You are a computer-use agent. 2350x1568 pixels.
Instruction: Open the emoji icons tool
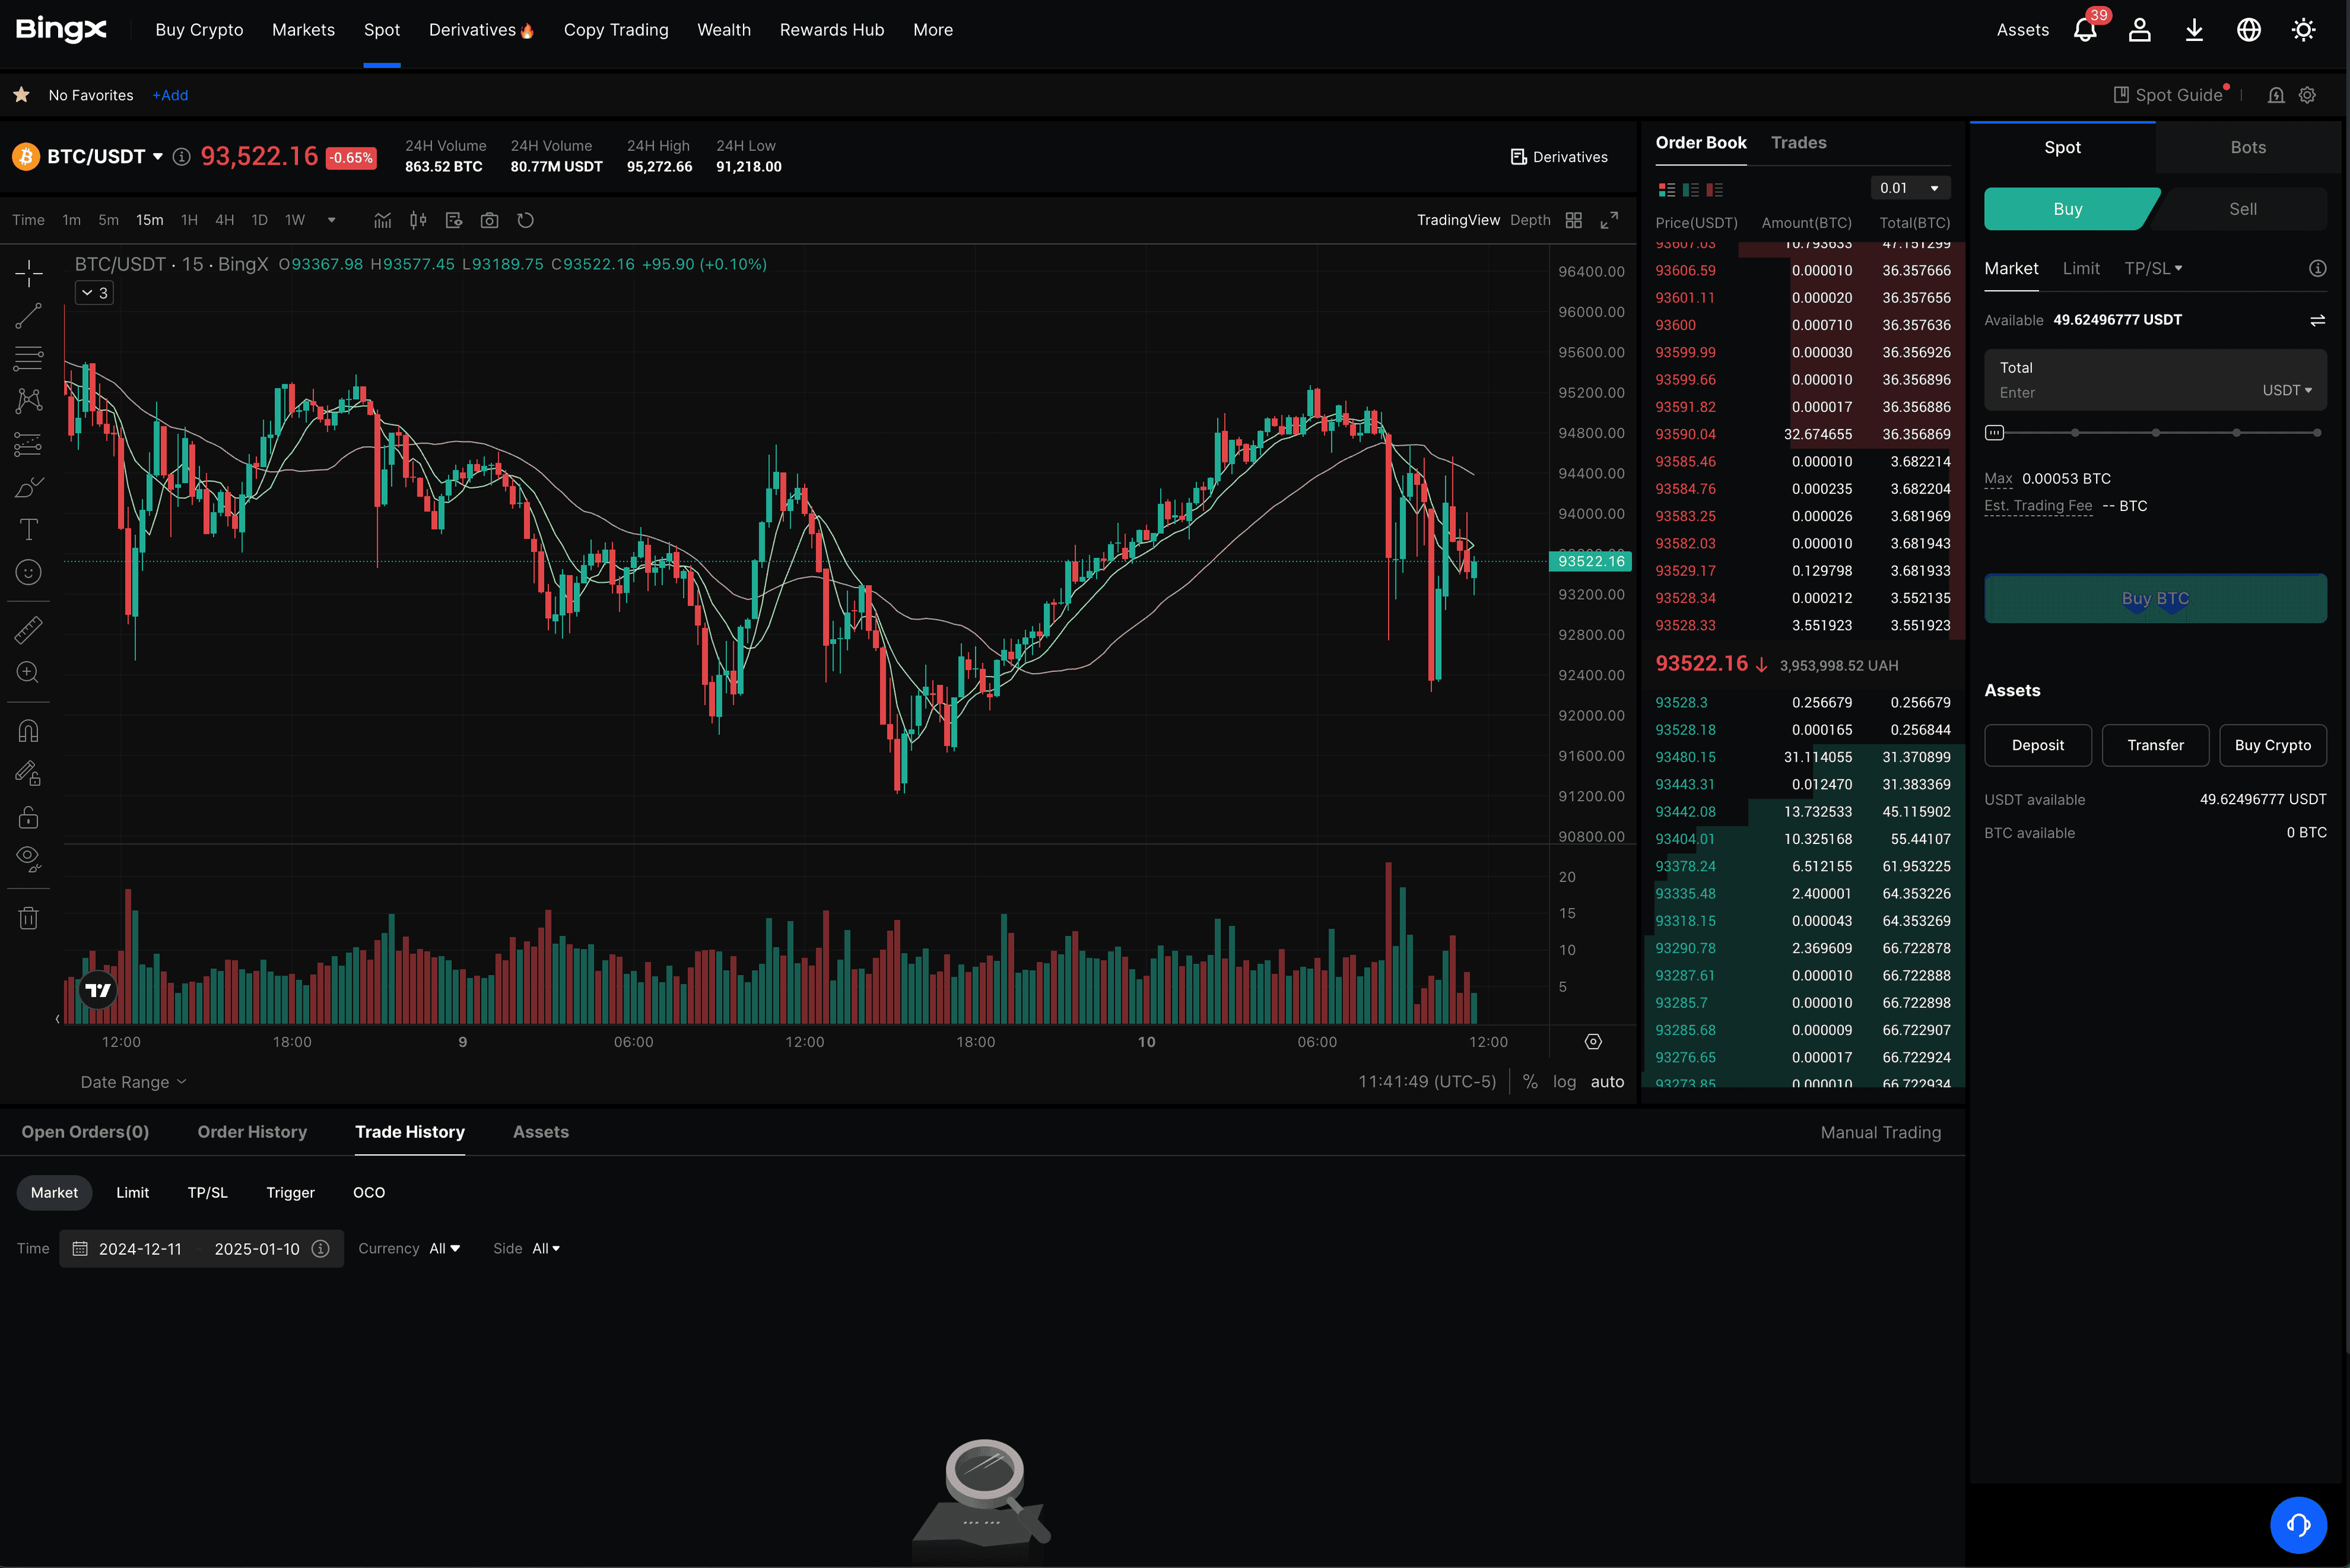tap(28, 572)
